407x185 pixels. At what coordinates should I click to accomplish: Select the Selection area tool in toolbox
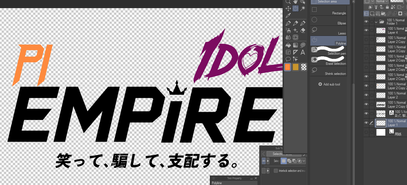[295, 9]
